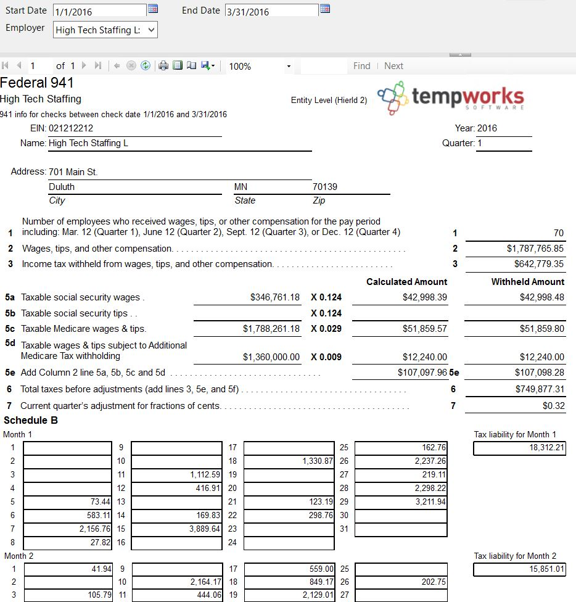Go to previous page of report
576x602 pixels.
click(19, 65)
